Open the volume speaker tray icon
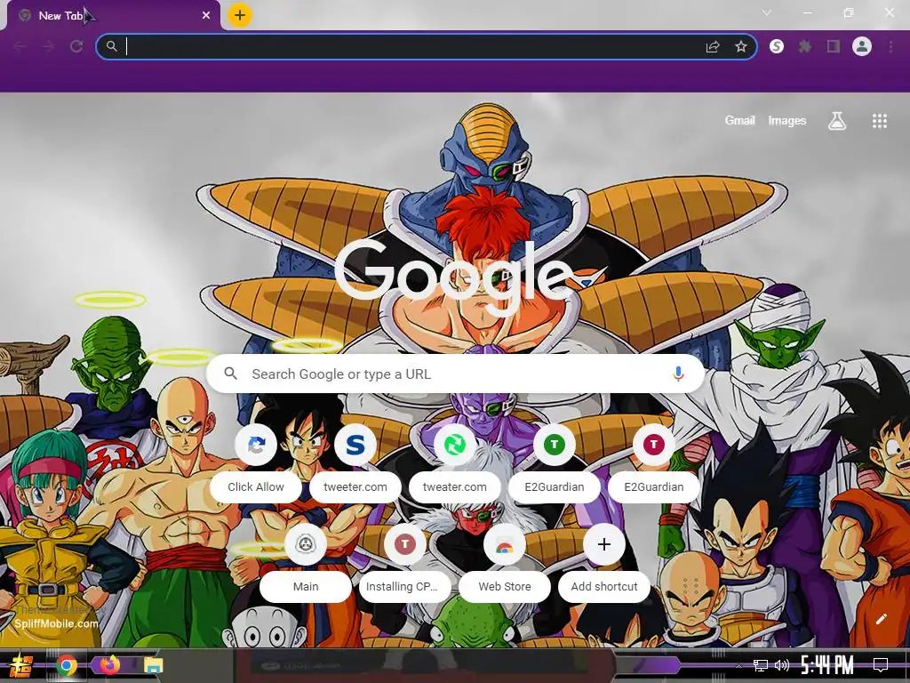This screenshot has height=683, width=910. pyautogui.click(x=782, y=665)
